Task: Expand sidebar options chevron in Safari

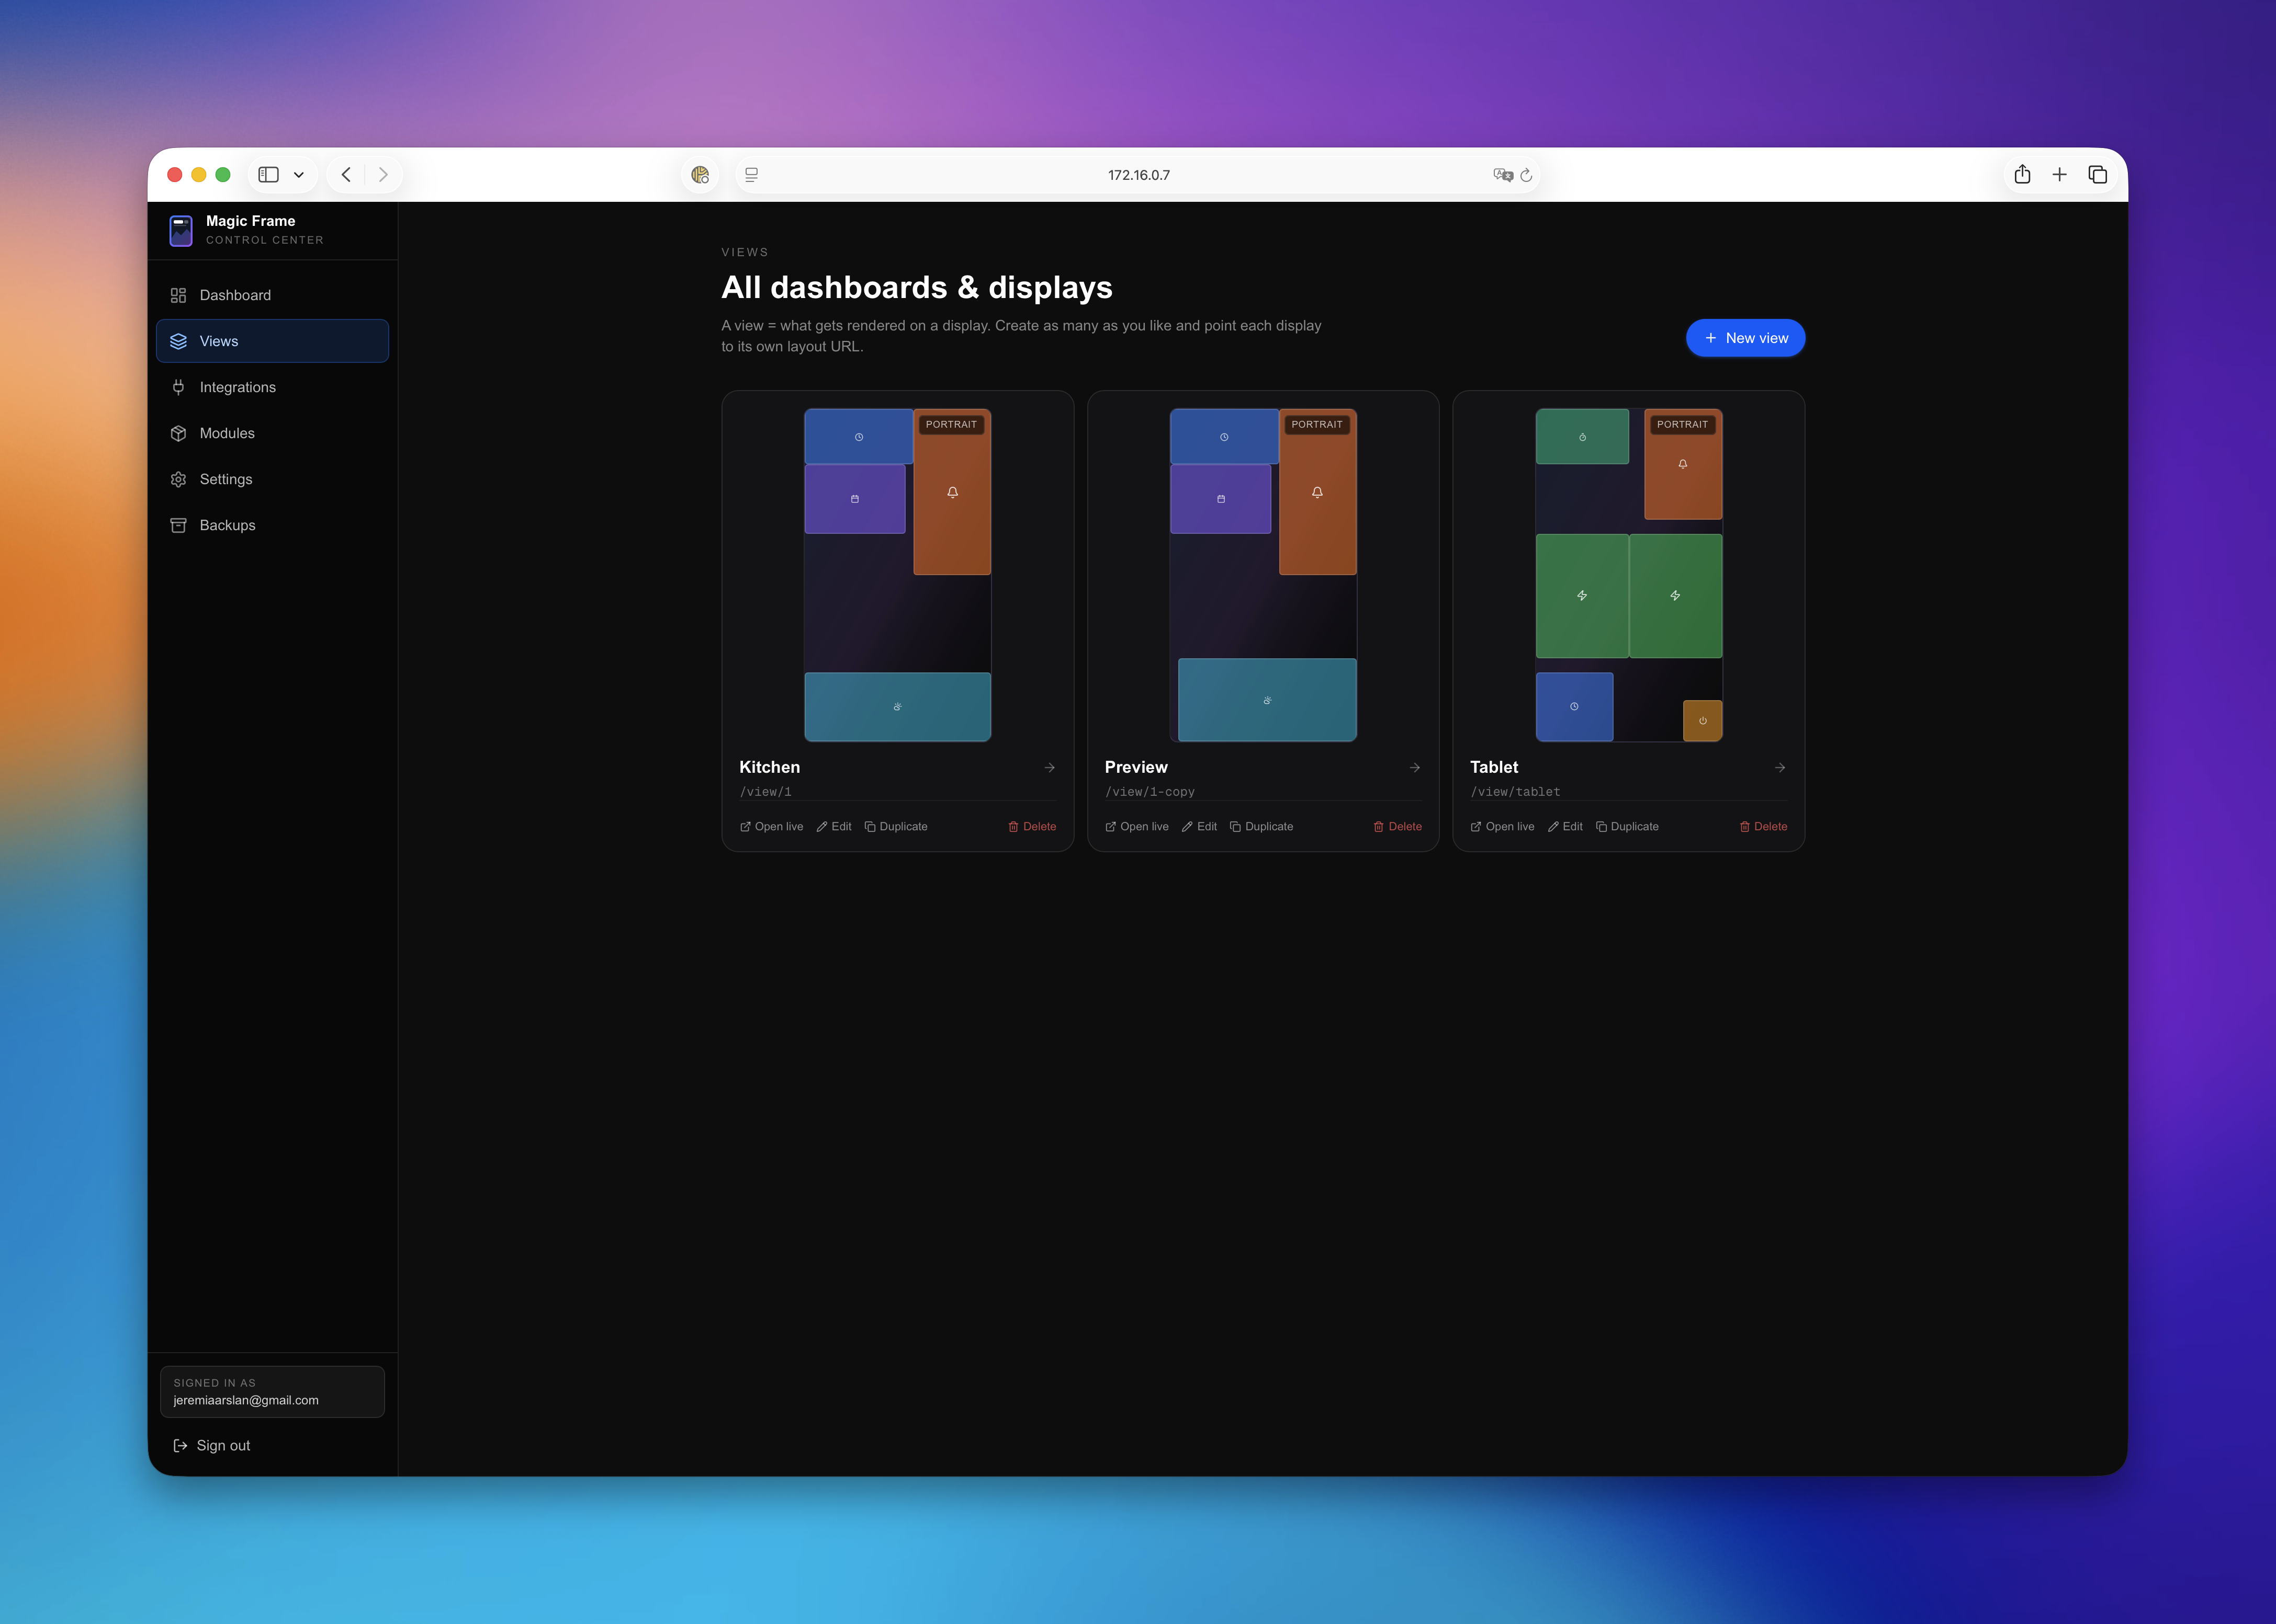Action: [298, 175]
